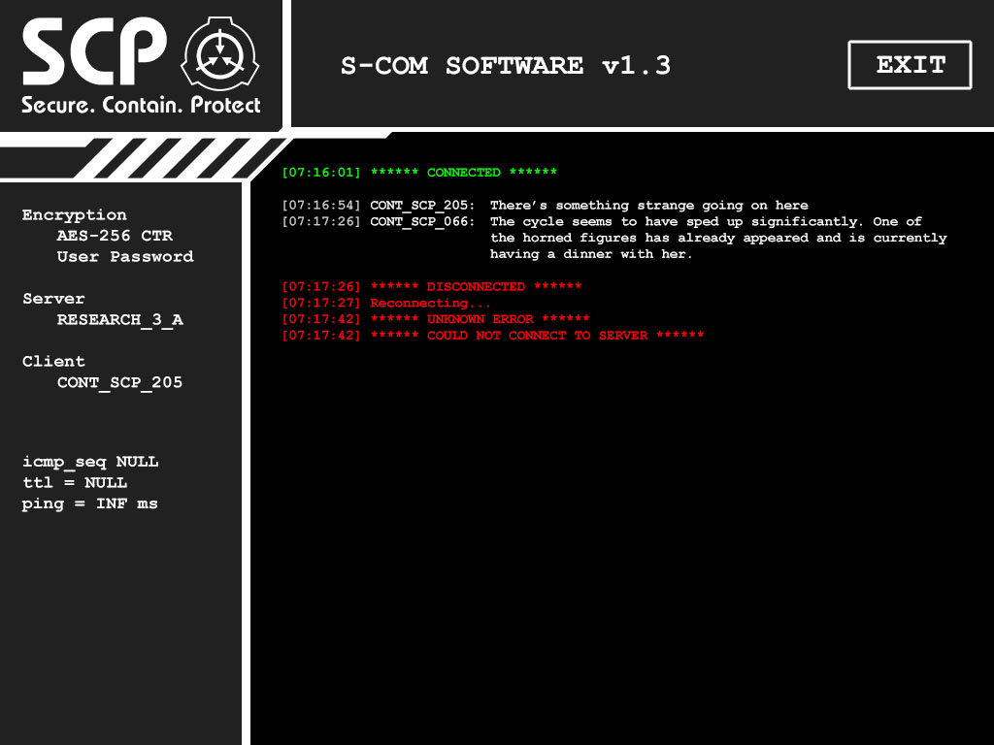The image size is (994, 745).
Task: Click the icmp_seq NULL status line
Action: pos(90,462)
